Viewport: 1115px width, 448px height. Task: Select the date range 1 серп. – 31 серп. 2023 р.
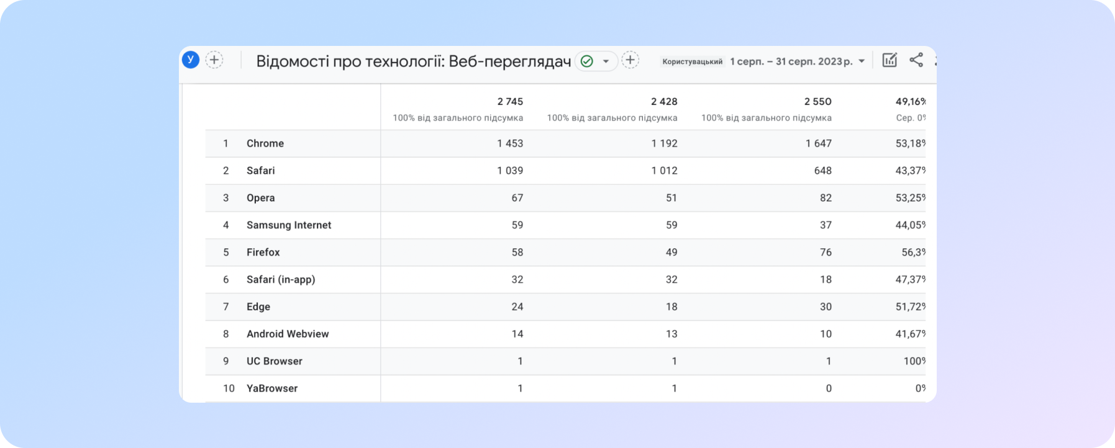point(791,61)
